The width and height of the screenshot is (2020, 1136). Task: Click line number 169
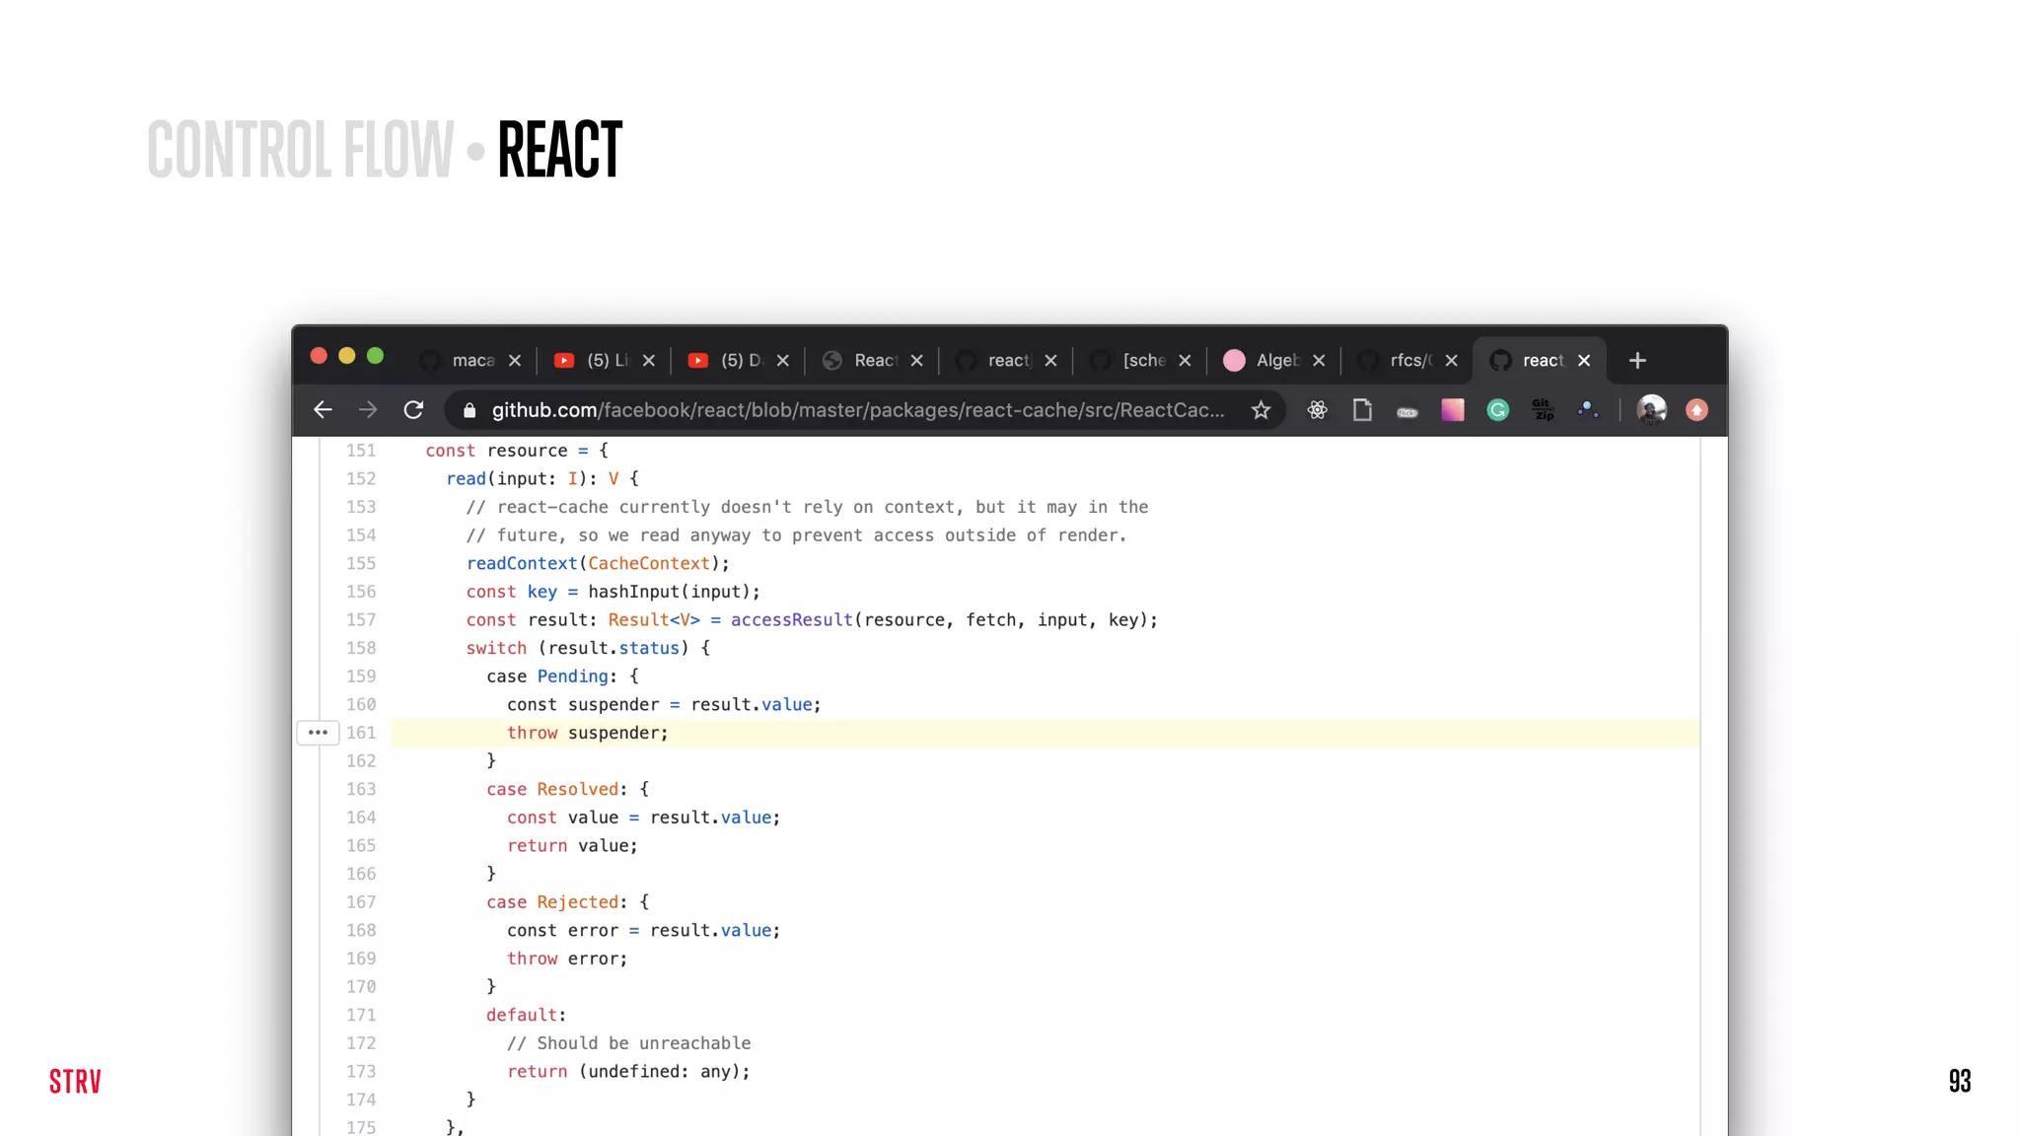point(361,958)
